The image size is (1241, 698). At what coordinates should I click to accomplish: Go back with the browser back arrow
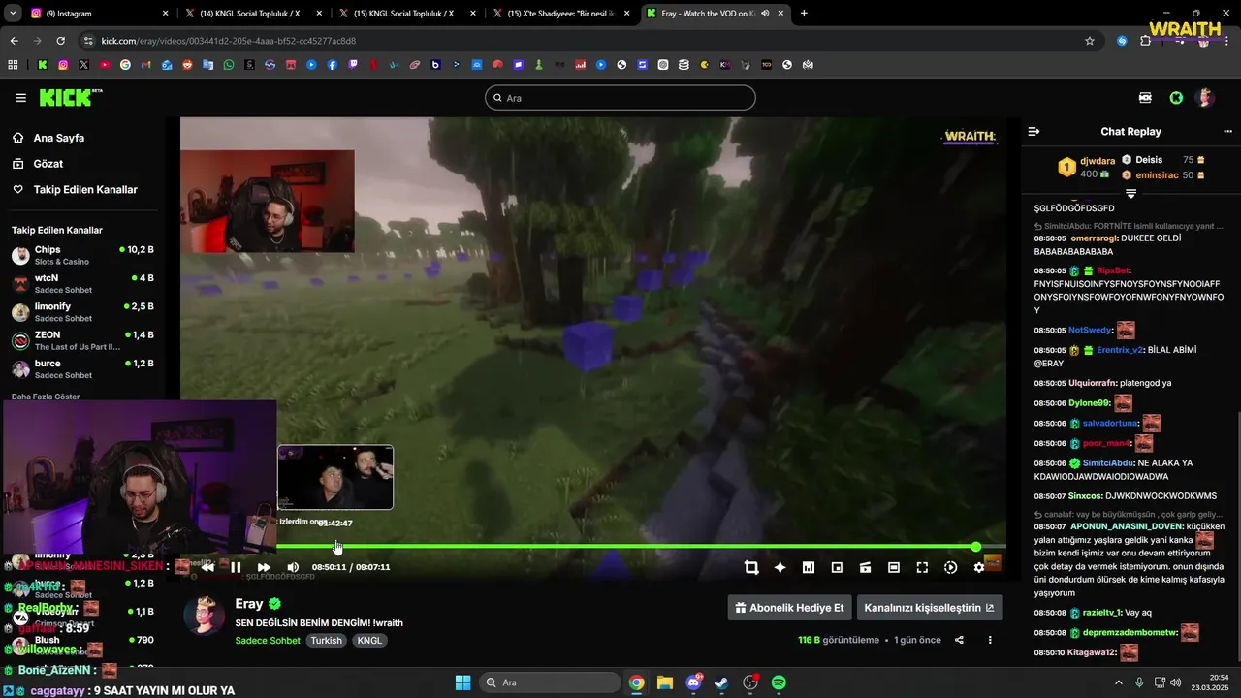14,41
